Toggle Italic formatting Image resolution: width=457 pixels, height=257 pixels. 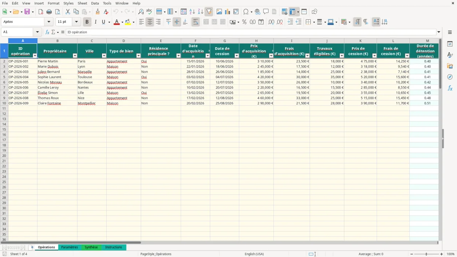point(96,22)
